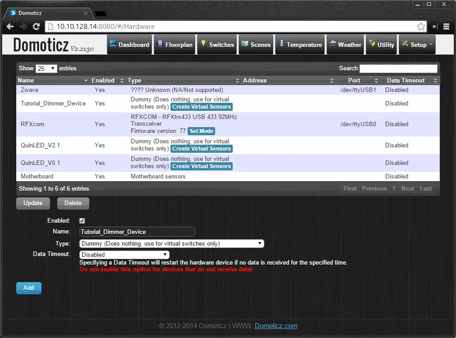Go to First page of entries
456x338 pixels.
[x=350, y=189]
